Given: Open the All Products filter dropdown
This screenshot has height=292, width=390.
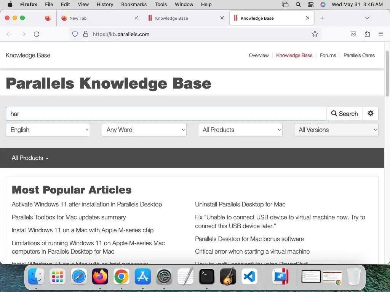Looking at the screenshot, I should (x=240, y=130).
